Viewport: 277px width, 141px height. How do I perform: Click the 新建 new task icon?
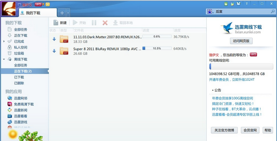(x=56, y=23)
